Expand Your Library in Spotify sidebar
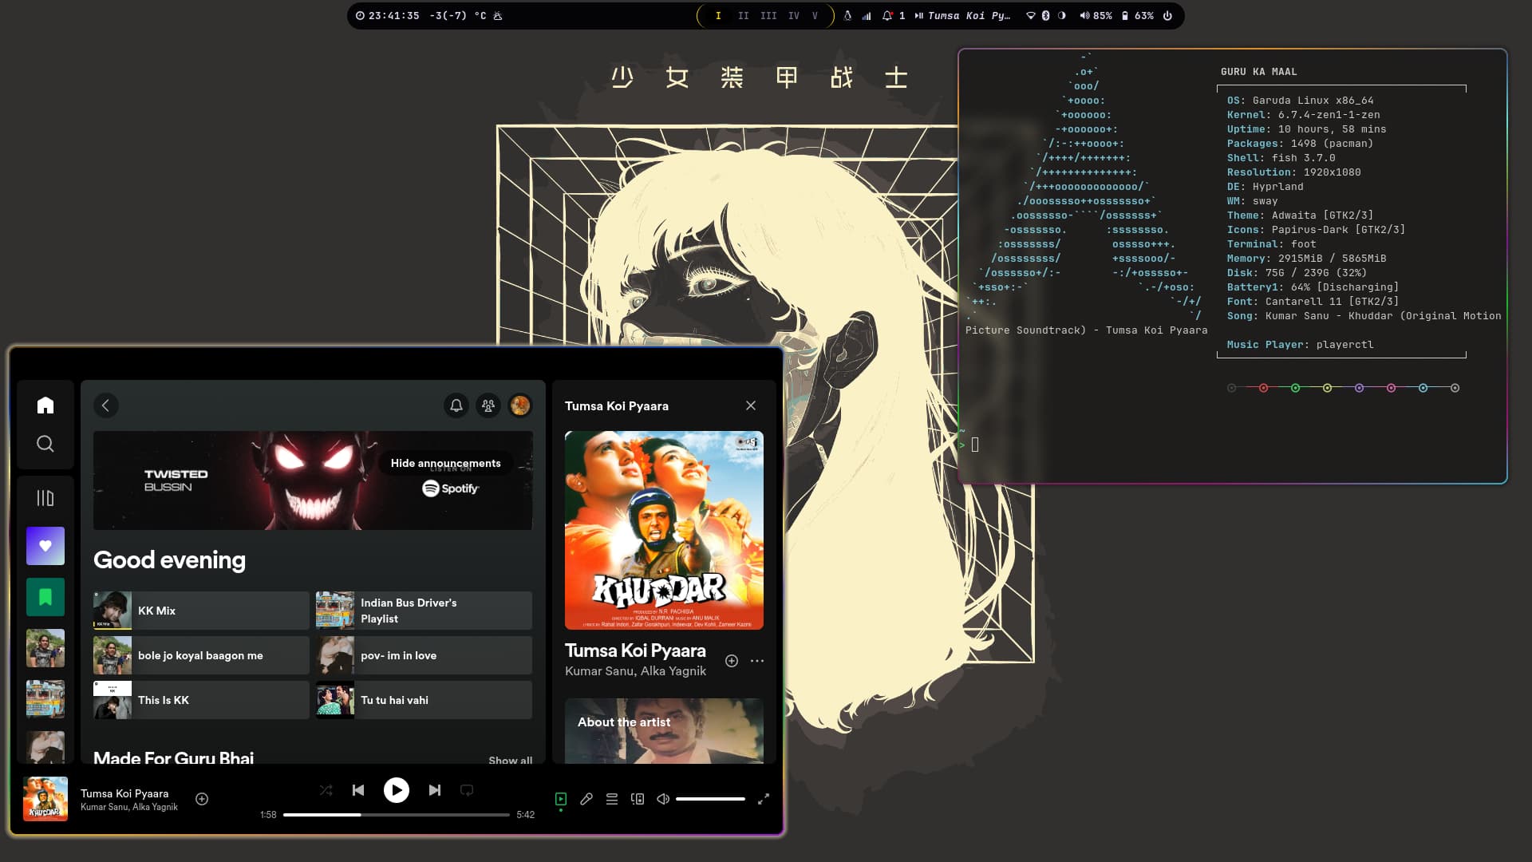 [x=45, y=498]
